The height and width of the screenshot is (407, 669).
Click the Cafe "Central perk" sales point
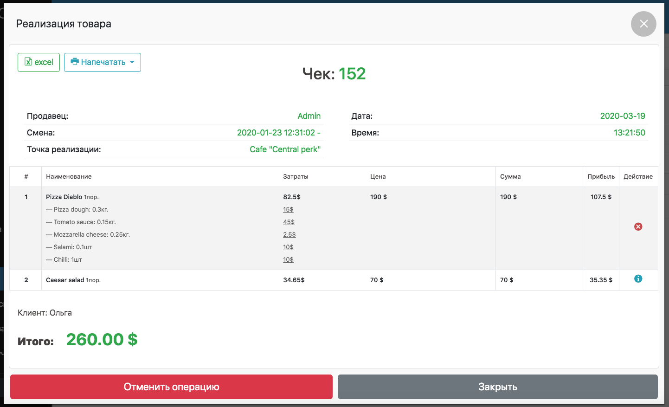(x=285, y=149)
